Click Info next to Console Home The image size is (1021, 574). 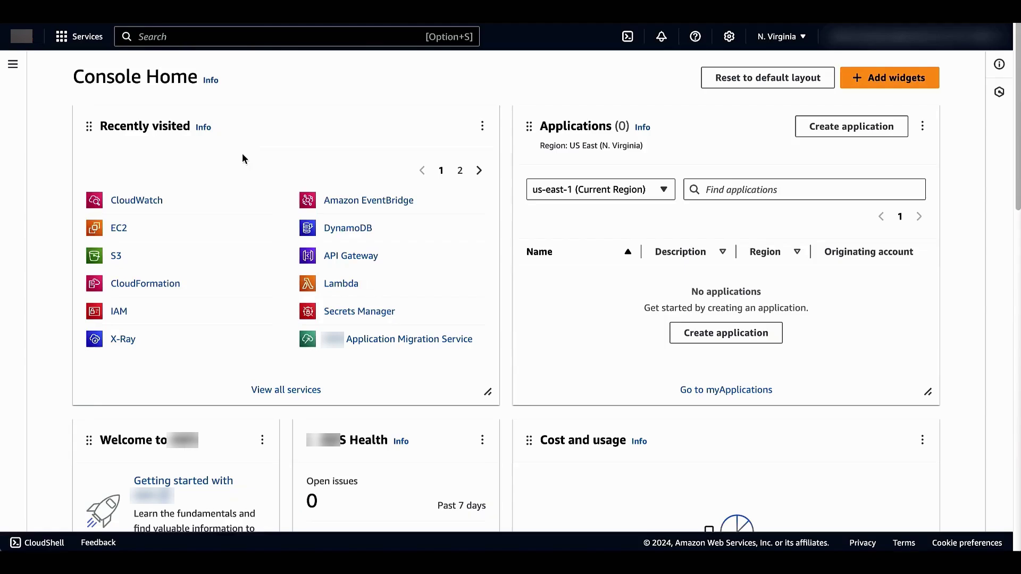[211, 80]
